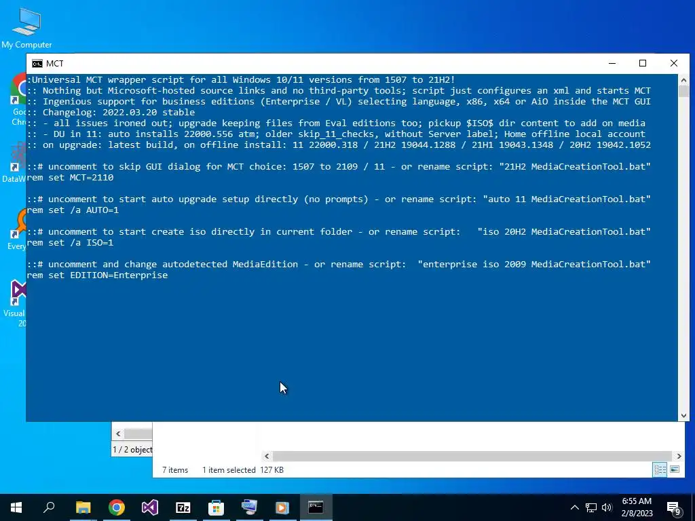Click Explorer horizontal scroll right arrow
This screenshot has height=521, width=695.
pos(679,456)
